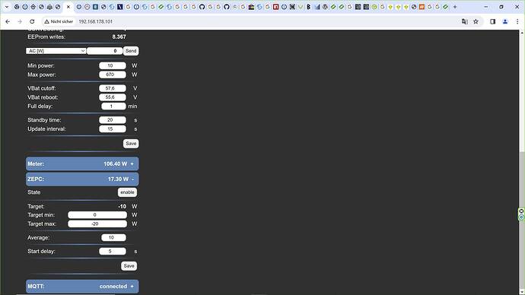Screen dimensions: 525x295
Task: Switch to the WordPress icon tab
Action: tap(325, 7)
